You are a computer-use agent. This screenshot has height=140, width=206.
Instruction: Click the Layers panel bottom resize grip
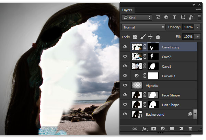click(161, 133)
